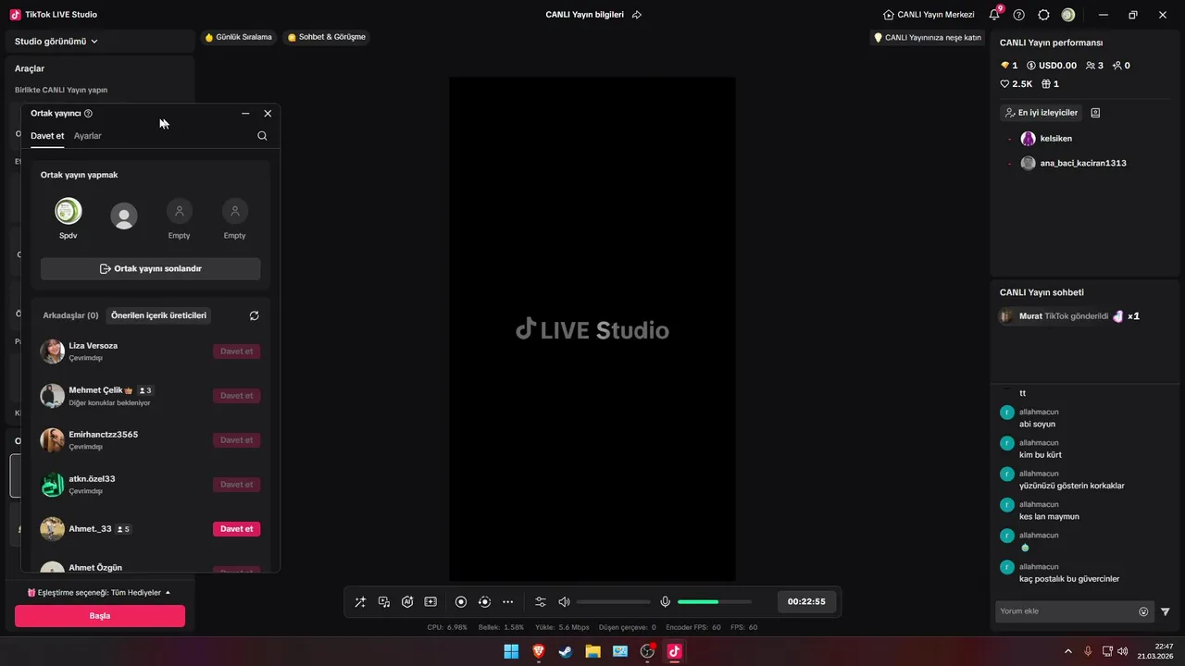Close the Ortak yayıncı panel
Viewport: 1185px width, 666px height.
coord(268,113)
